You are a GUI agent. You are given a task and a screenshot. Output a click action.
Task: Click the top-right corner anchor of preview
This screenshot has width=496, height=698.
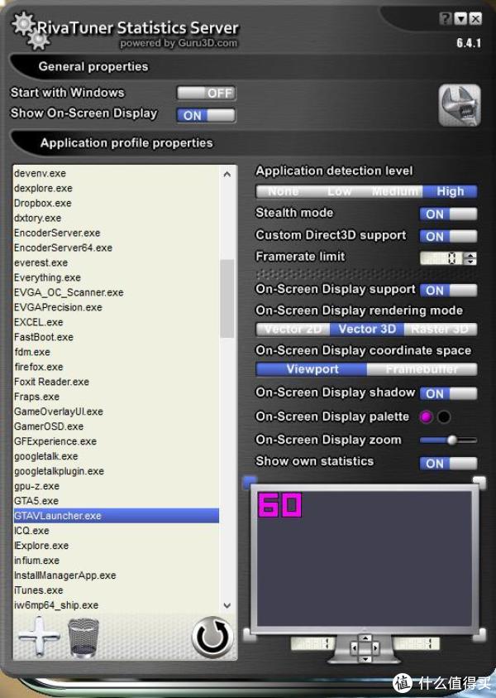tap(479, 481)
